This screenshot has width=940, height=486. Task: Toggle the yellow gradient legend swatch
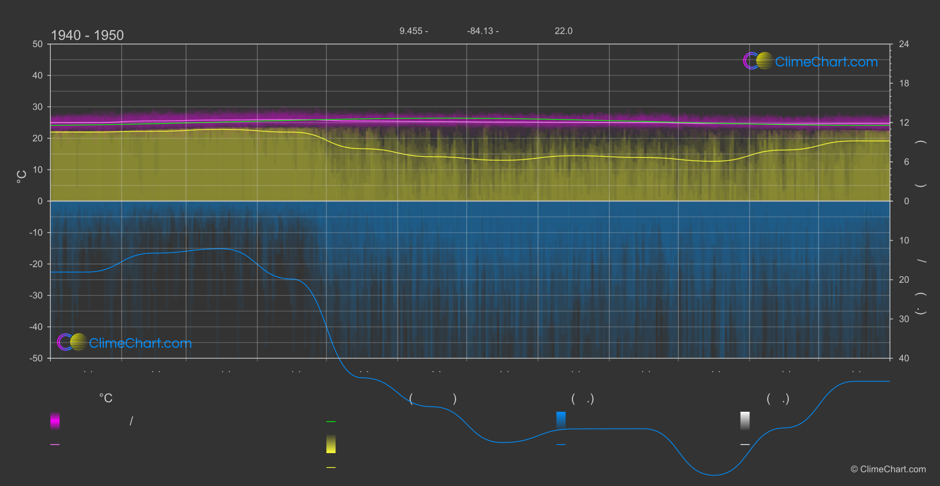tap(331, 444)
